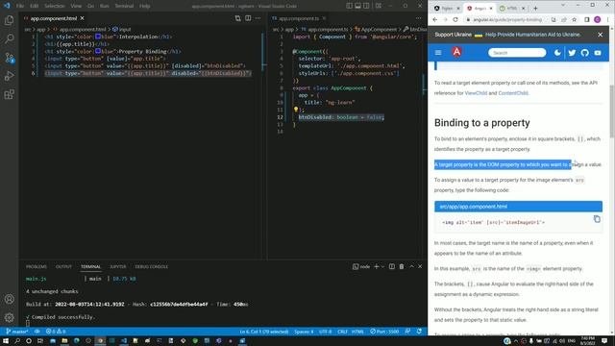
Task: Open the Explorer view in the activity bar
Action: [9, 20]
